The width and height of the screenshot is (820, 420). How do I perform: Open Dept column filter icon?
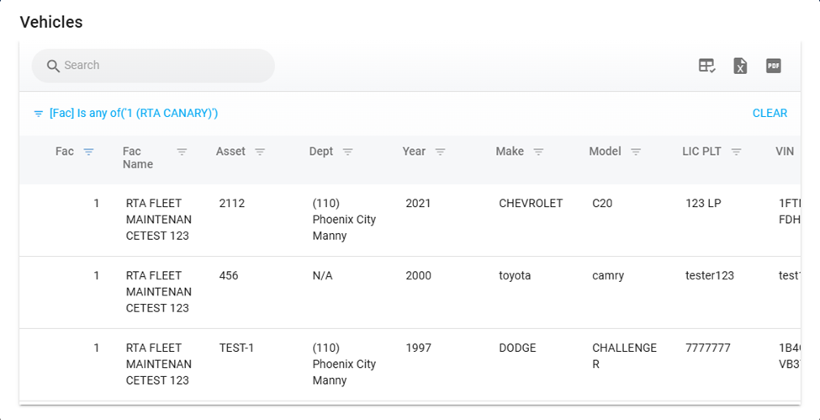(x=347, y=152)
